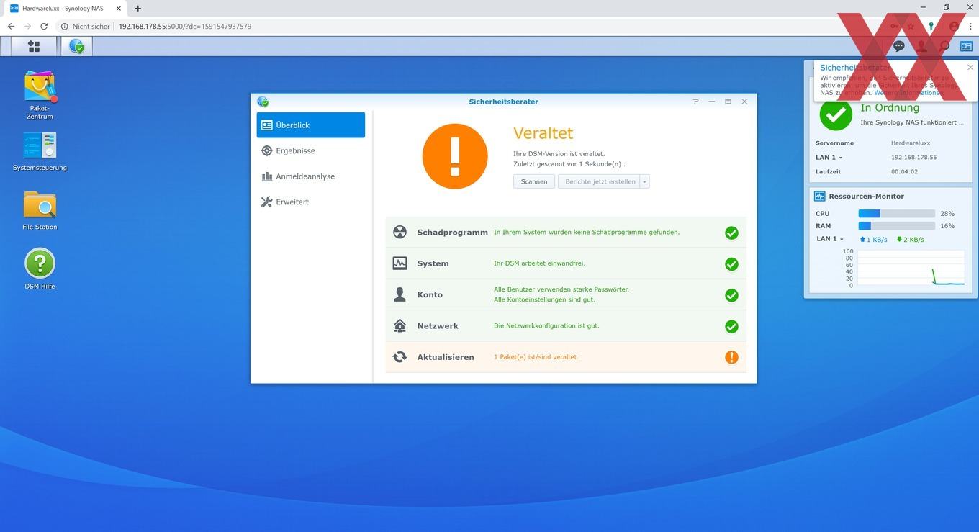
Task: Click the orange warning icon in Aktualisieren row
Action: coord(731,357)
